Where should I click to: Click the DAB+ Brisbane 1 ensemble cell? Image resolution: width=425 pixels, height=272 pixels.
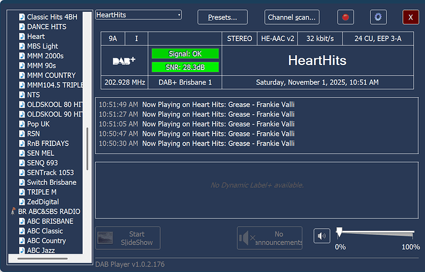point(185,82)
